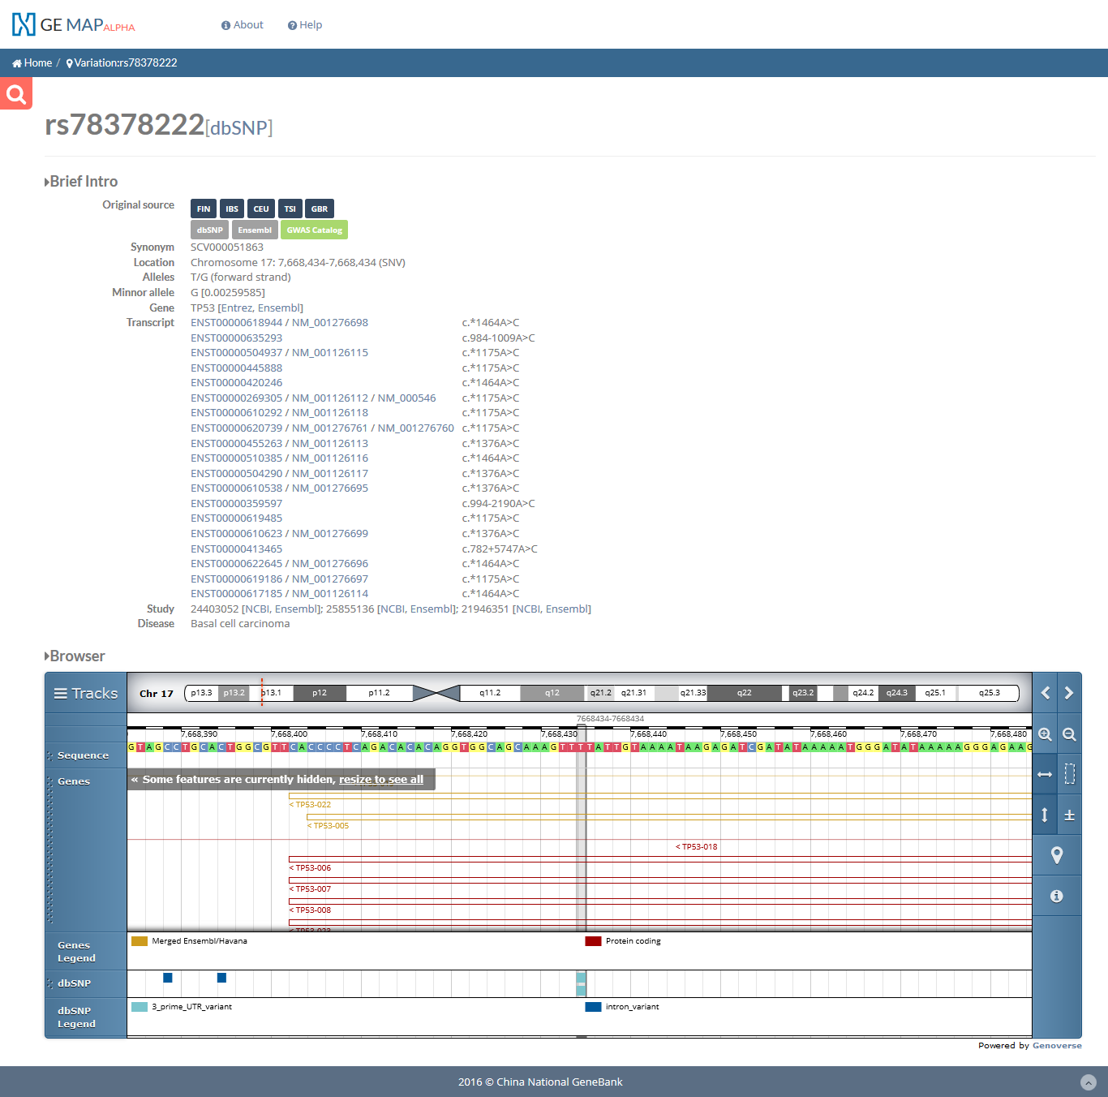The height and width of the screenshot is (1097, 1108).
Task: Click the q22 band on chromosome ideogram
Action: click(x=745, y=693)
